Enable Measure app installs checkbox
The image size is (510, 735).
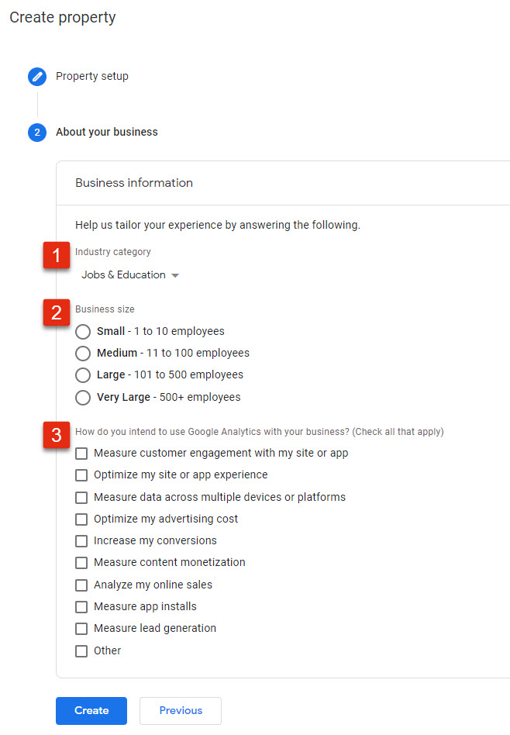click(x=81, y=607)
